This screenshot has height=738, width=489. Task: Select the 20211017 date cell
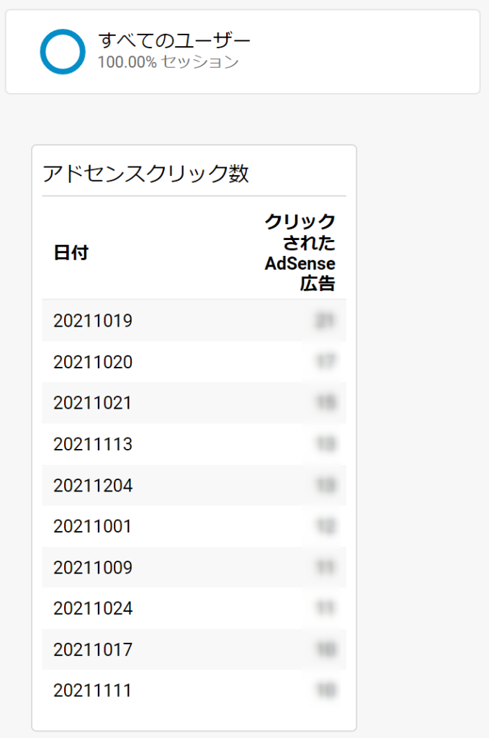(x=93, y=650)
